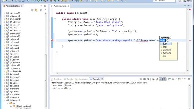Collapse all in Package Explorer
Viewport: 194px width, 109px height.
coord(32,10)
